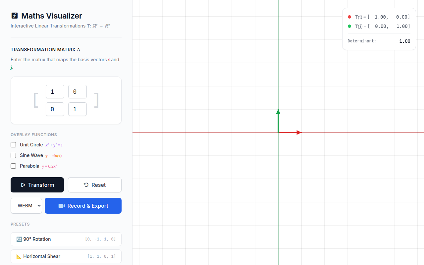Screen dimensions: 424x265
Task: Open the .WEBM export format dropdown
Action: click(26, 206)
